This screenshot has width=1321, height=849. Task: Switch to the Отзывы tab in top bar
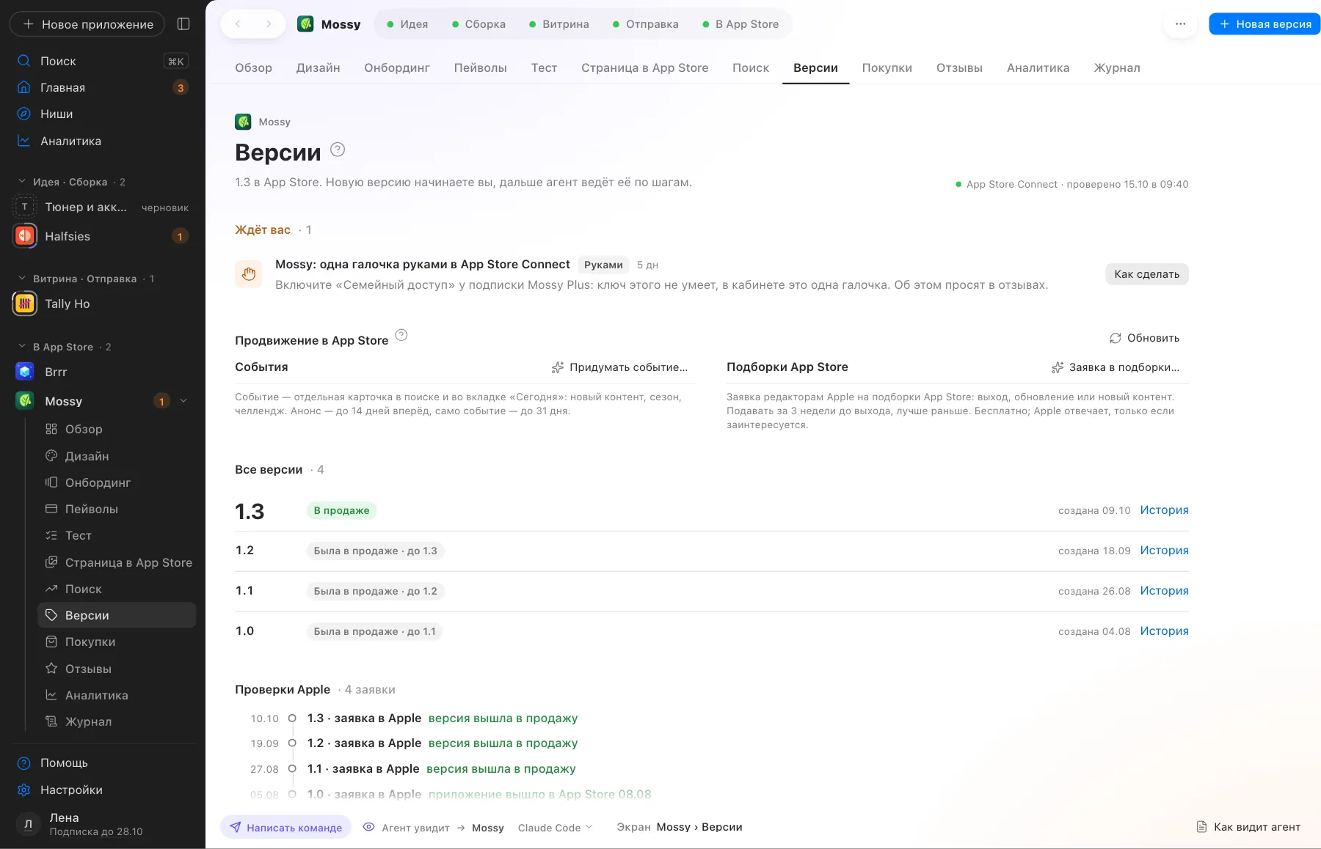(959, 68)
